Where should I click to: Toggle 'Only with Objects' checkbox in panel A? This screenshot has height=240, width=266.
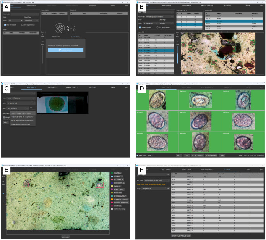pos(5,25)
